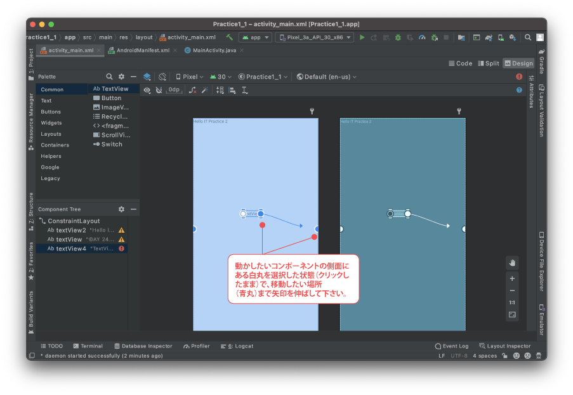Select textView4 in Component Tree
The width and height of the screenshot is (573, 395).
pyautogui.click(x=82, y=249)
